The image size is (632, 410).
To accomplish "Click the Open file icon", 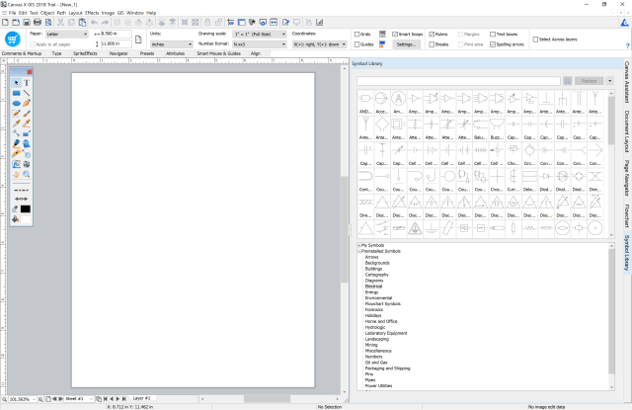I will [x=16, y=22].
